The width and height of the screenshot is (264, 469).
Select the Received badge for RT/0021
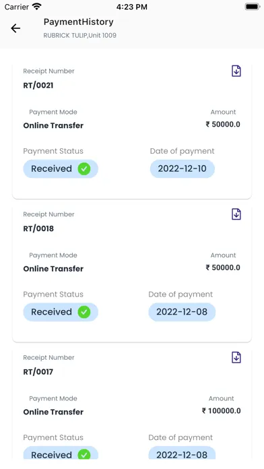point(61,168)
